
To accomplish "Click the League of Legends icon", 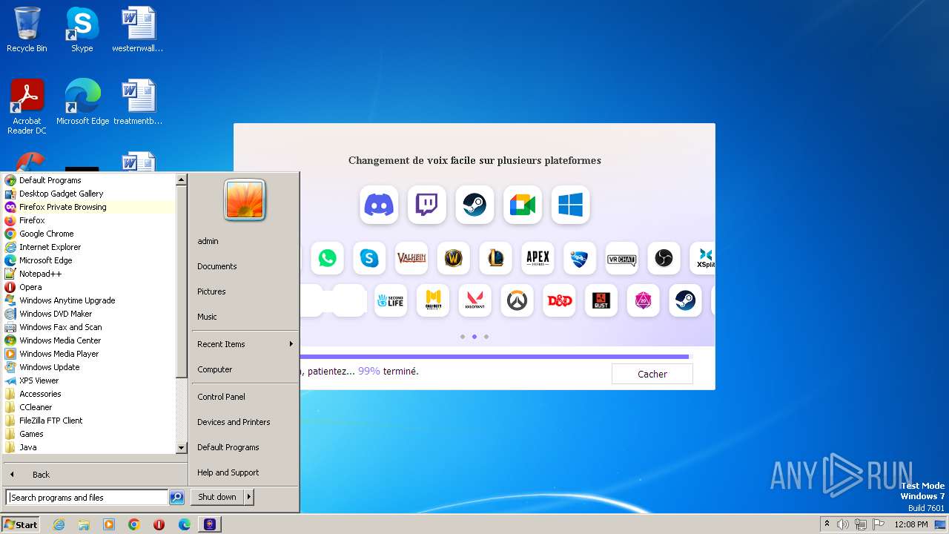I will point(495,258).
